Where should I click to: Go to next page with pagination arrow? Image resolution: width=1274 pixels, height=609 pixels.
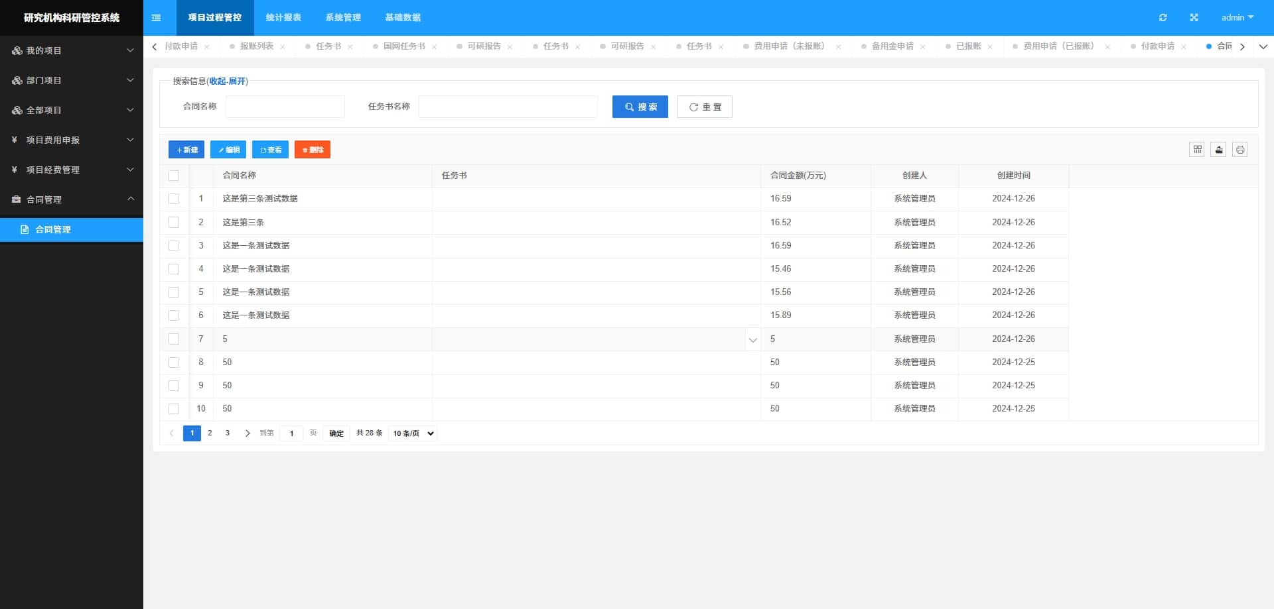pos(248,433)
